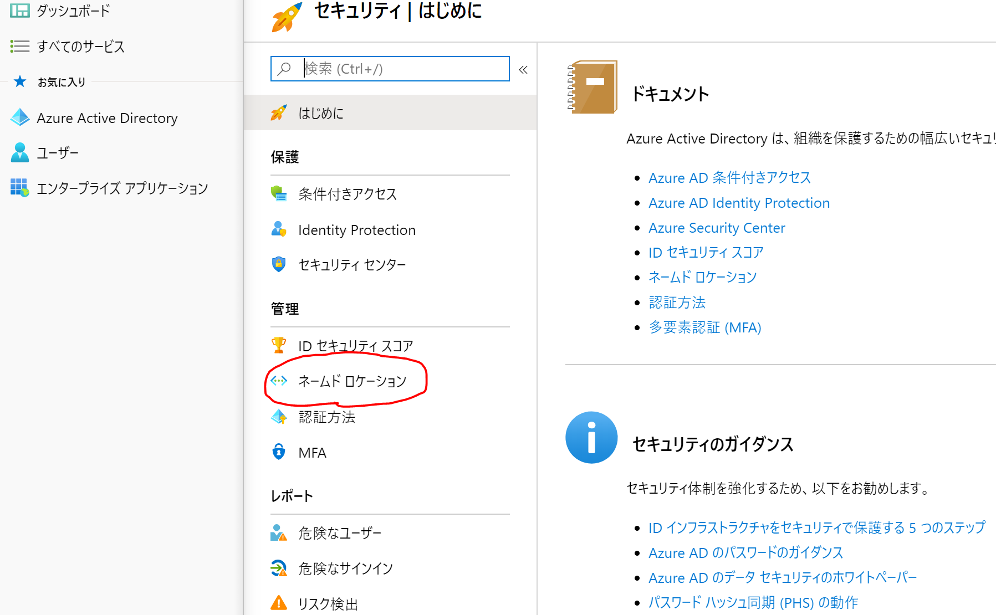This screenshot has height=615, width=996.
Task: Open Azure AD のデータ セキュリティのホワイトペーパー link
Action: (783, 577)
